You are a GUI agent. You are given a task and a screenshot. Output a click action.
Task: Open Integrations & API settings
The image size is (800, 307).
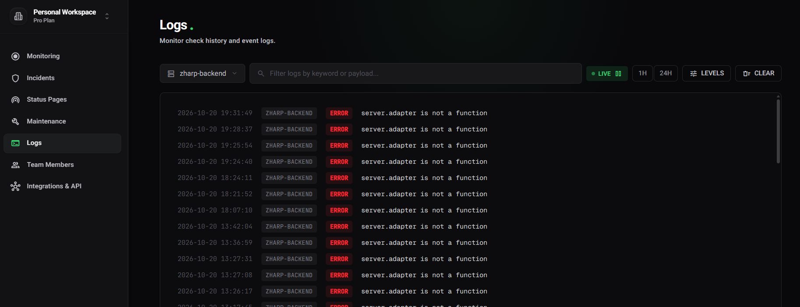coord(62,186)
